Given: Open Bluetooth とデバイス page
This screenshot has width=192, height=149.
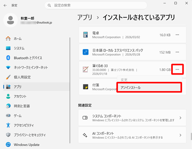Looking at the screenshot, I should point(36,58).
